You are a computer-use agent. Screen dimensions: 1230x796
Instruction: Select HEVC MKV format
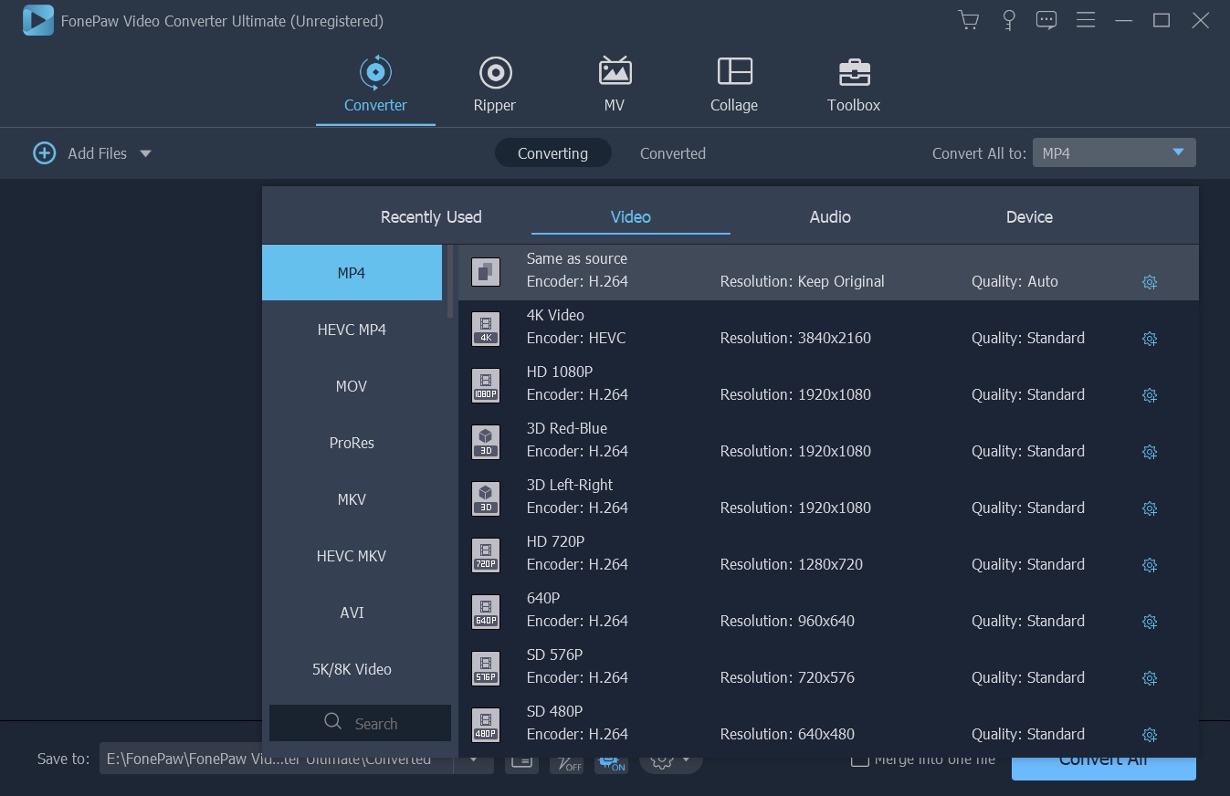(x=352, y=556)
